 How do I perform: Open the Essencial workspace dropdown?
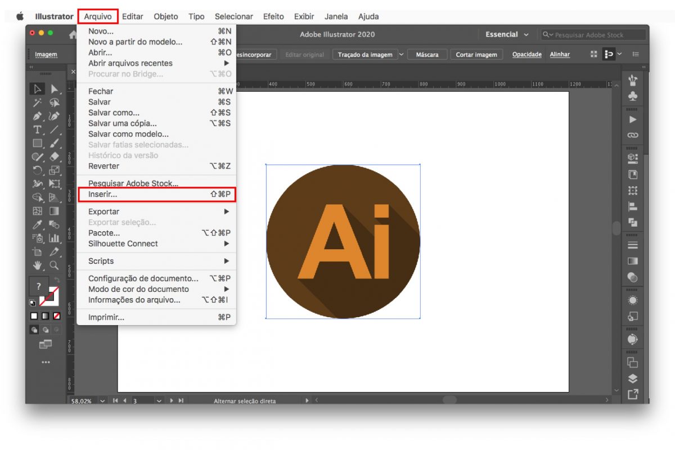[x=507, y=34]
